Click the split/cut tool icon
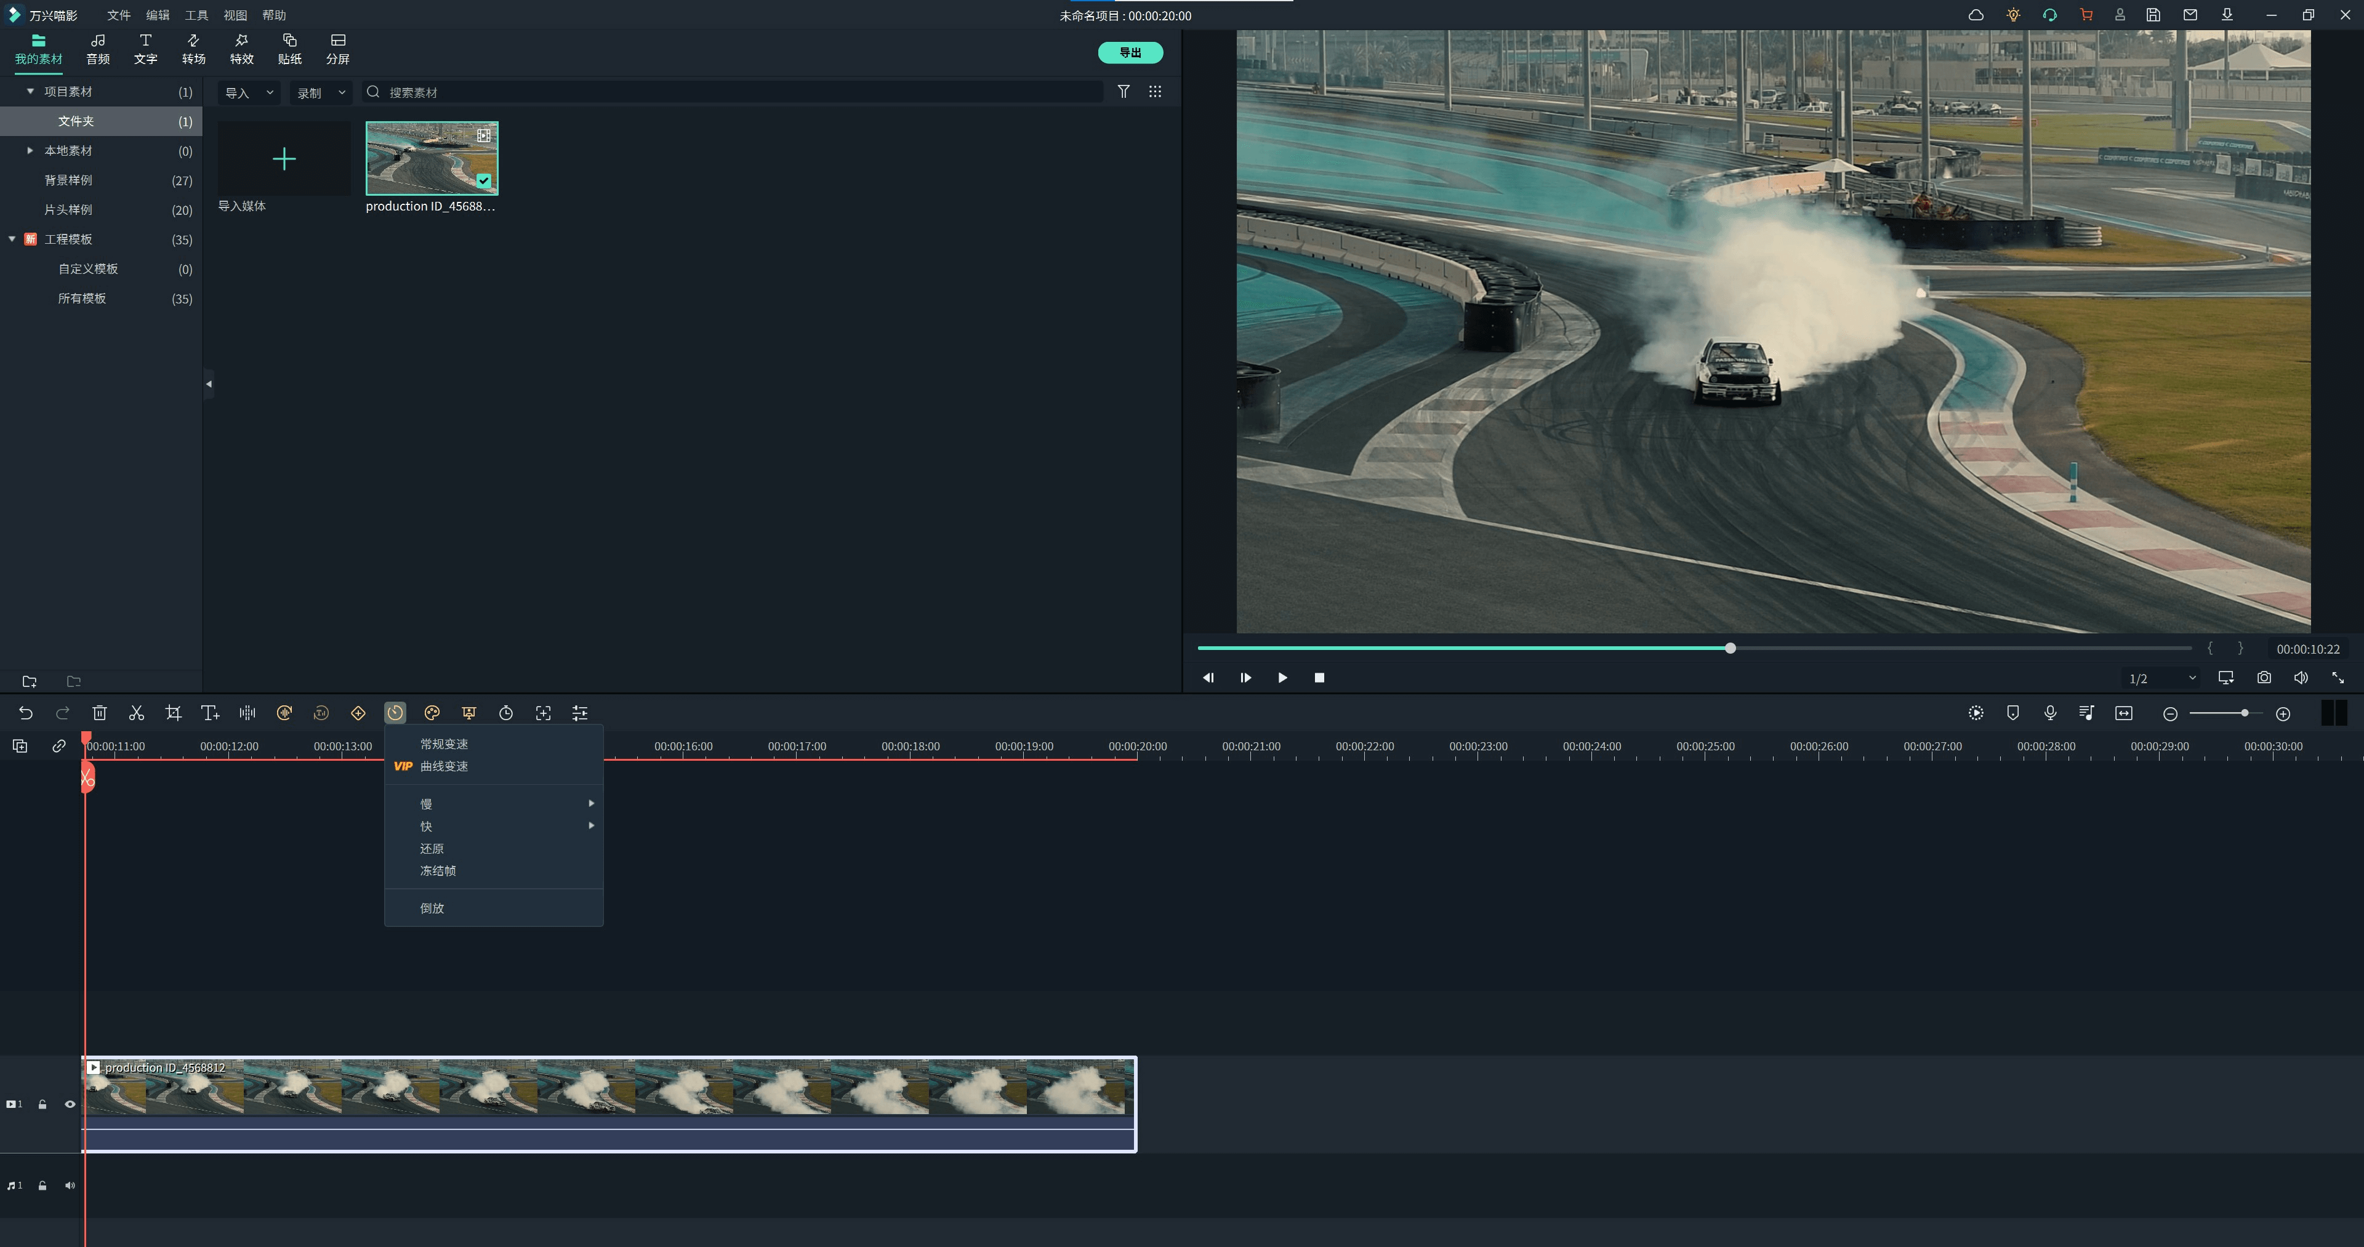Viewport: 2364px width, 1247px height. tap(136, 713)
